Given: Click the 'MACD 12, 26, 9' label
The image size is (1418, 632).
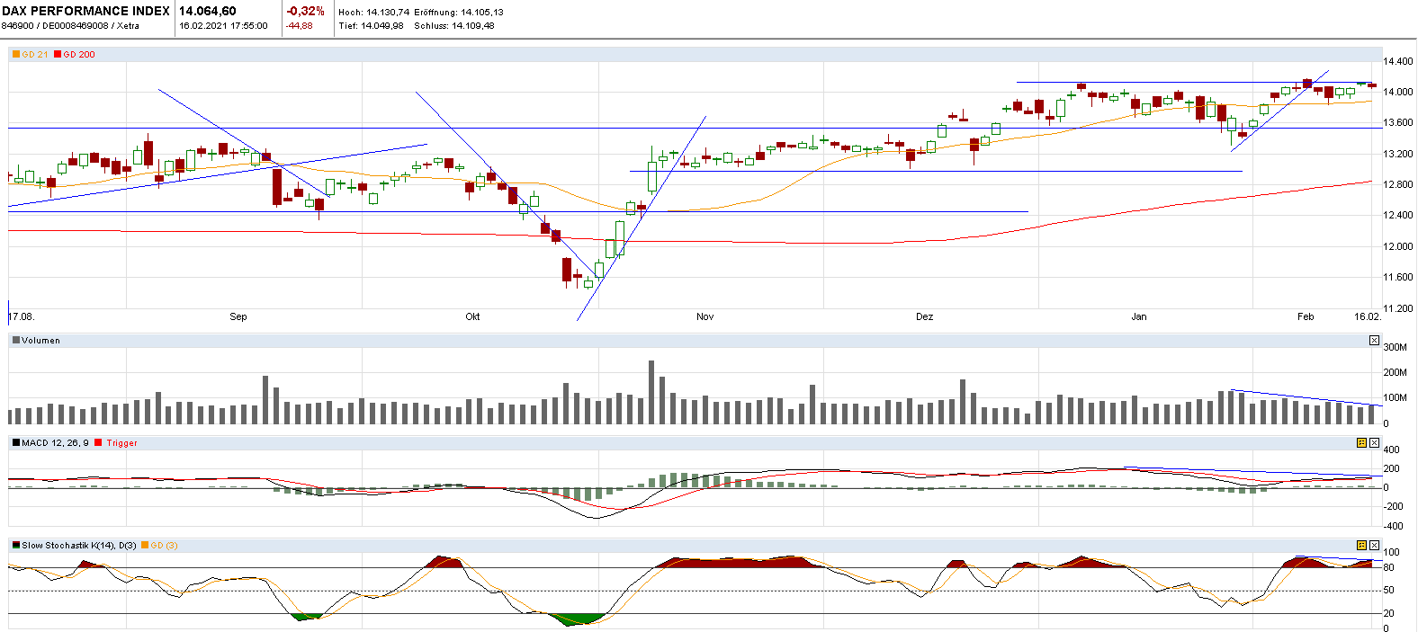Looking at the screenshot, I should click(x=56, y=442).
